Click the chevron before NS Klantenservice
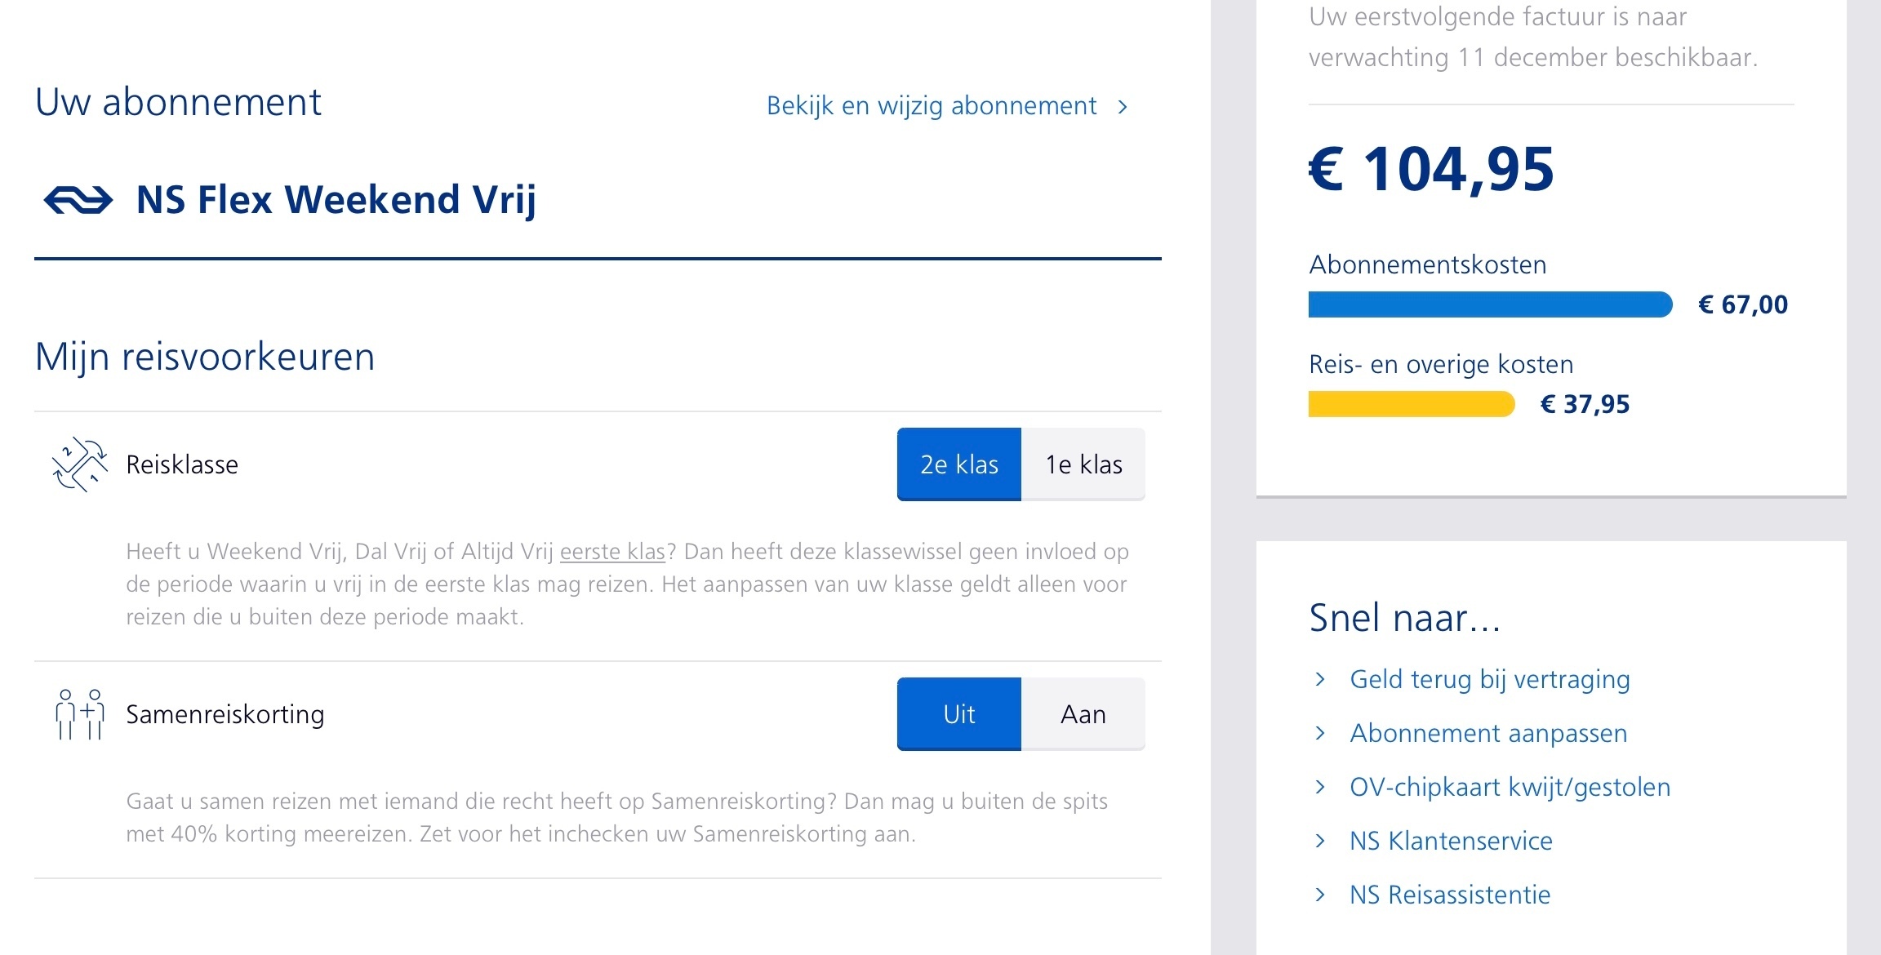This screenshot has width=1881, height=955. (x=1320, y=841)
